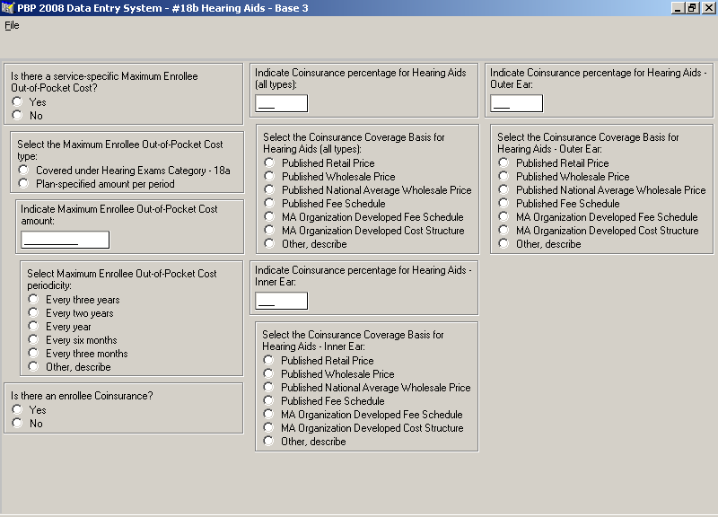Choose Published Fee Schedule for Outer Ear
This screenshot has height=517, width=718.
pos(503,203)
